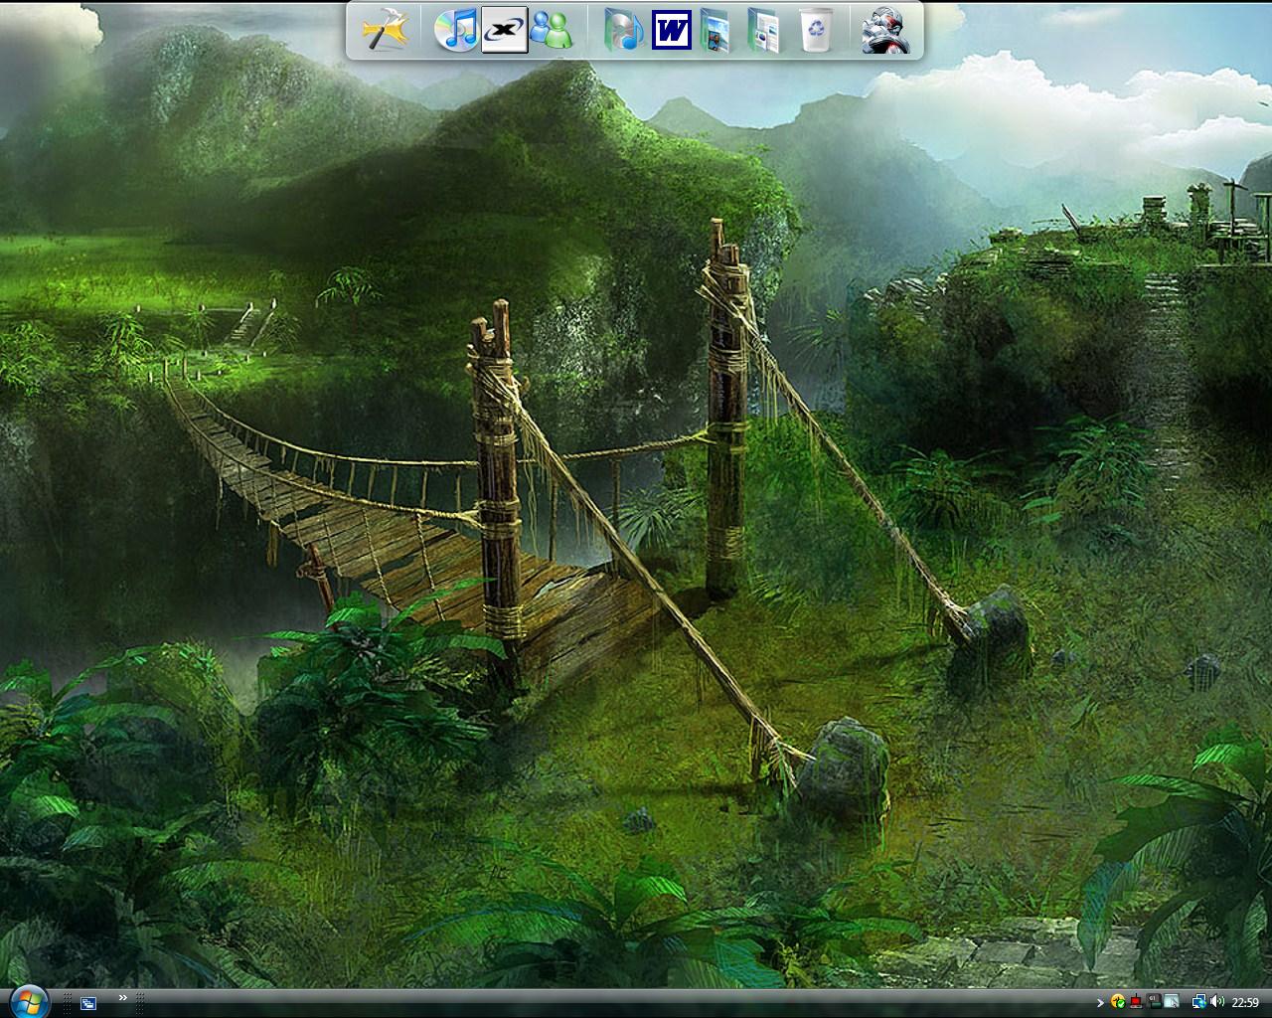Open Windows Live Messenger from the dock
1272x1018 pixels.
click(x=552, y=30)
